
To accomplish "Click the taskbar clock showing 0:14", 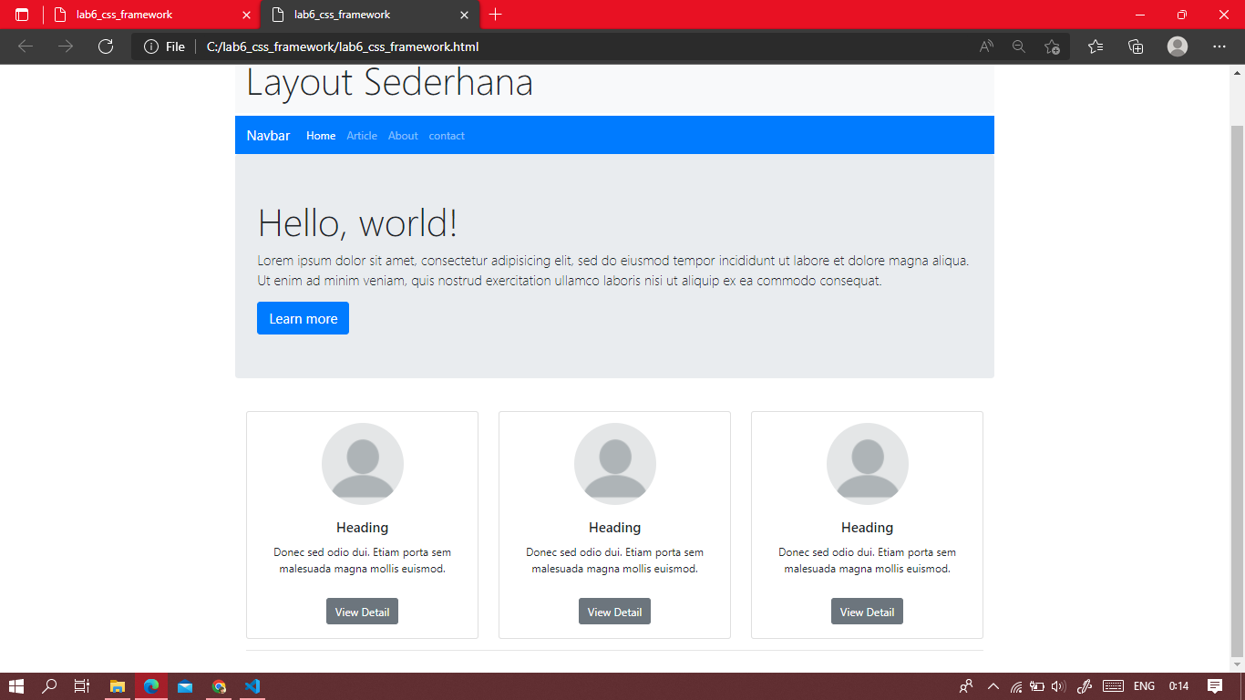I will (x=1179, y=686).
